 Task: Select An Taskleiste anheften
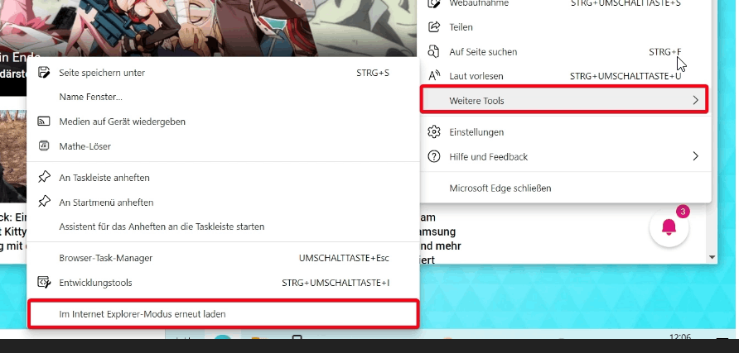pyautogui.click(x=224, y=178)
